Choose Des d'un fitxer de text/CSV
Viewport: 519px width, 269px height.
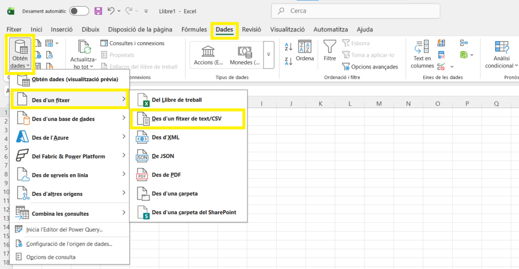click(x=188, y=118)
